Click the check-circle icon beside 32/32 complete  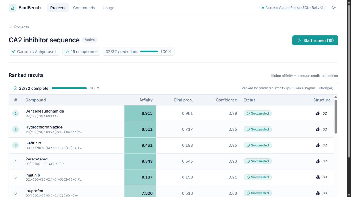tap(15, 88)
